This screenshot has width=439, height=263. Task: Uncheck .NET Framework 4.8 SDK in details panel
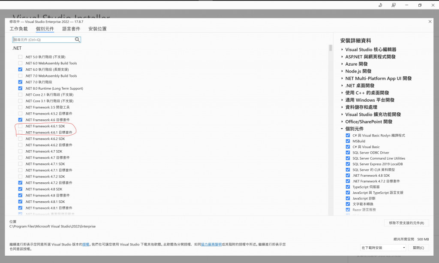point(348,175)
